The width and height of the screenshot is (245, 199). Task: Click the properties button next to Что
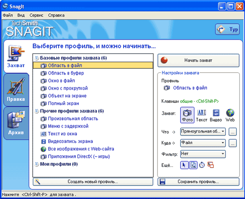tap(233, 131)
